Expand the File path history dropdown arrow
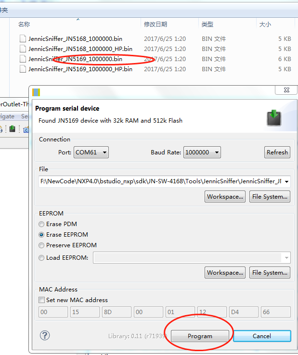The image size is (298, 355). coord(286,181)
